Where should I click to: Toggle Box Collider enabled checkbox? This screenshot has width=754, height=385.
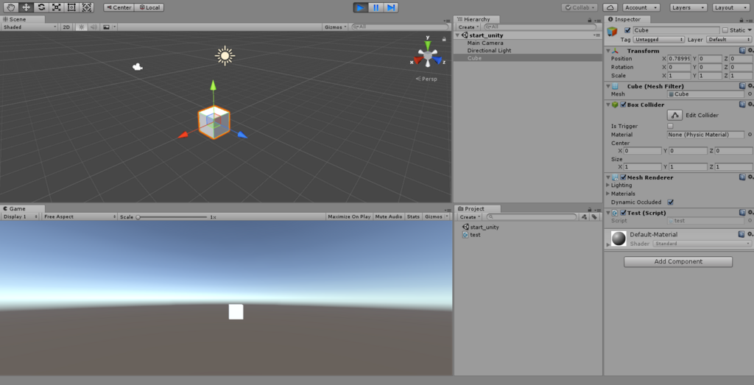point(623,105)
